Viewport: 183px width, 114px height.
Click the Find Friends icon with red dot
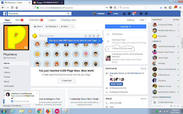[x=109, y=13]
